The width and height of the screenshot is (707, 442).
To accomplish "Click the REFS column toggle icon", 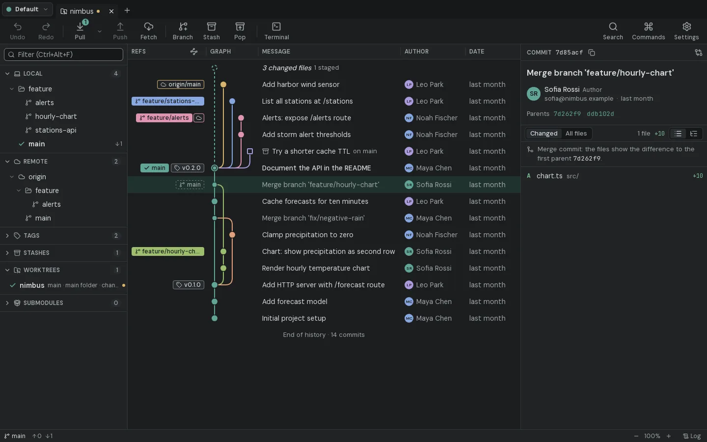I will [x=194, y=52].
